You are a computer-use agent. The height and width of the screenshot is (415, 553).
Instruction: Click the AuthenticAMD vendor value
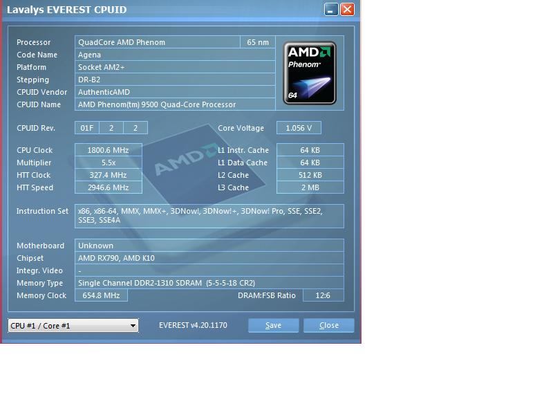(x=175, y=92)
